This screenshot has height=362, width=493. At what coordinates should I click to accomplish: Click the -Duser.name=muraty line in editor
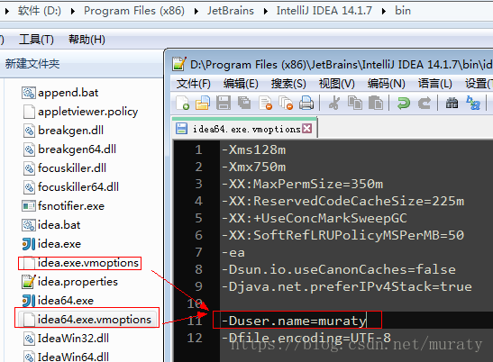point(294,321)
